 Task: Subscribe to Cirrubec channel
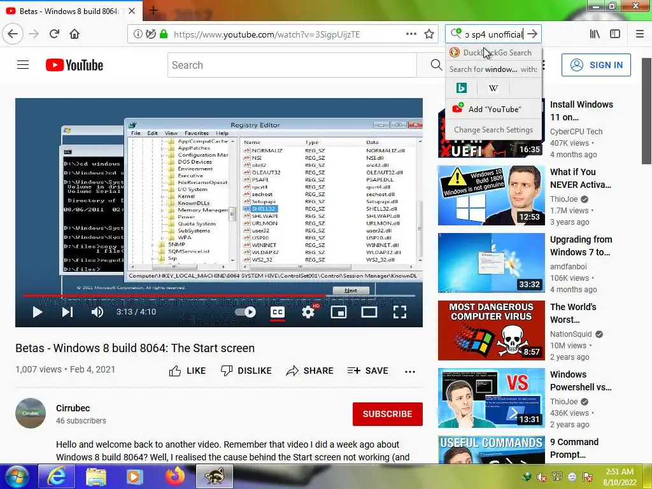tap(388, 414)
